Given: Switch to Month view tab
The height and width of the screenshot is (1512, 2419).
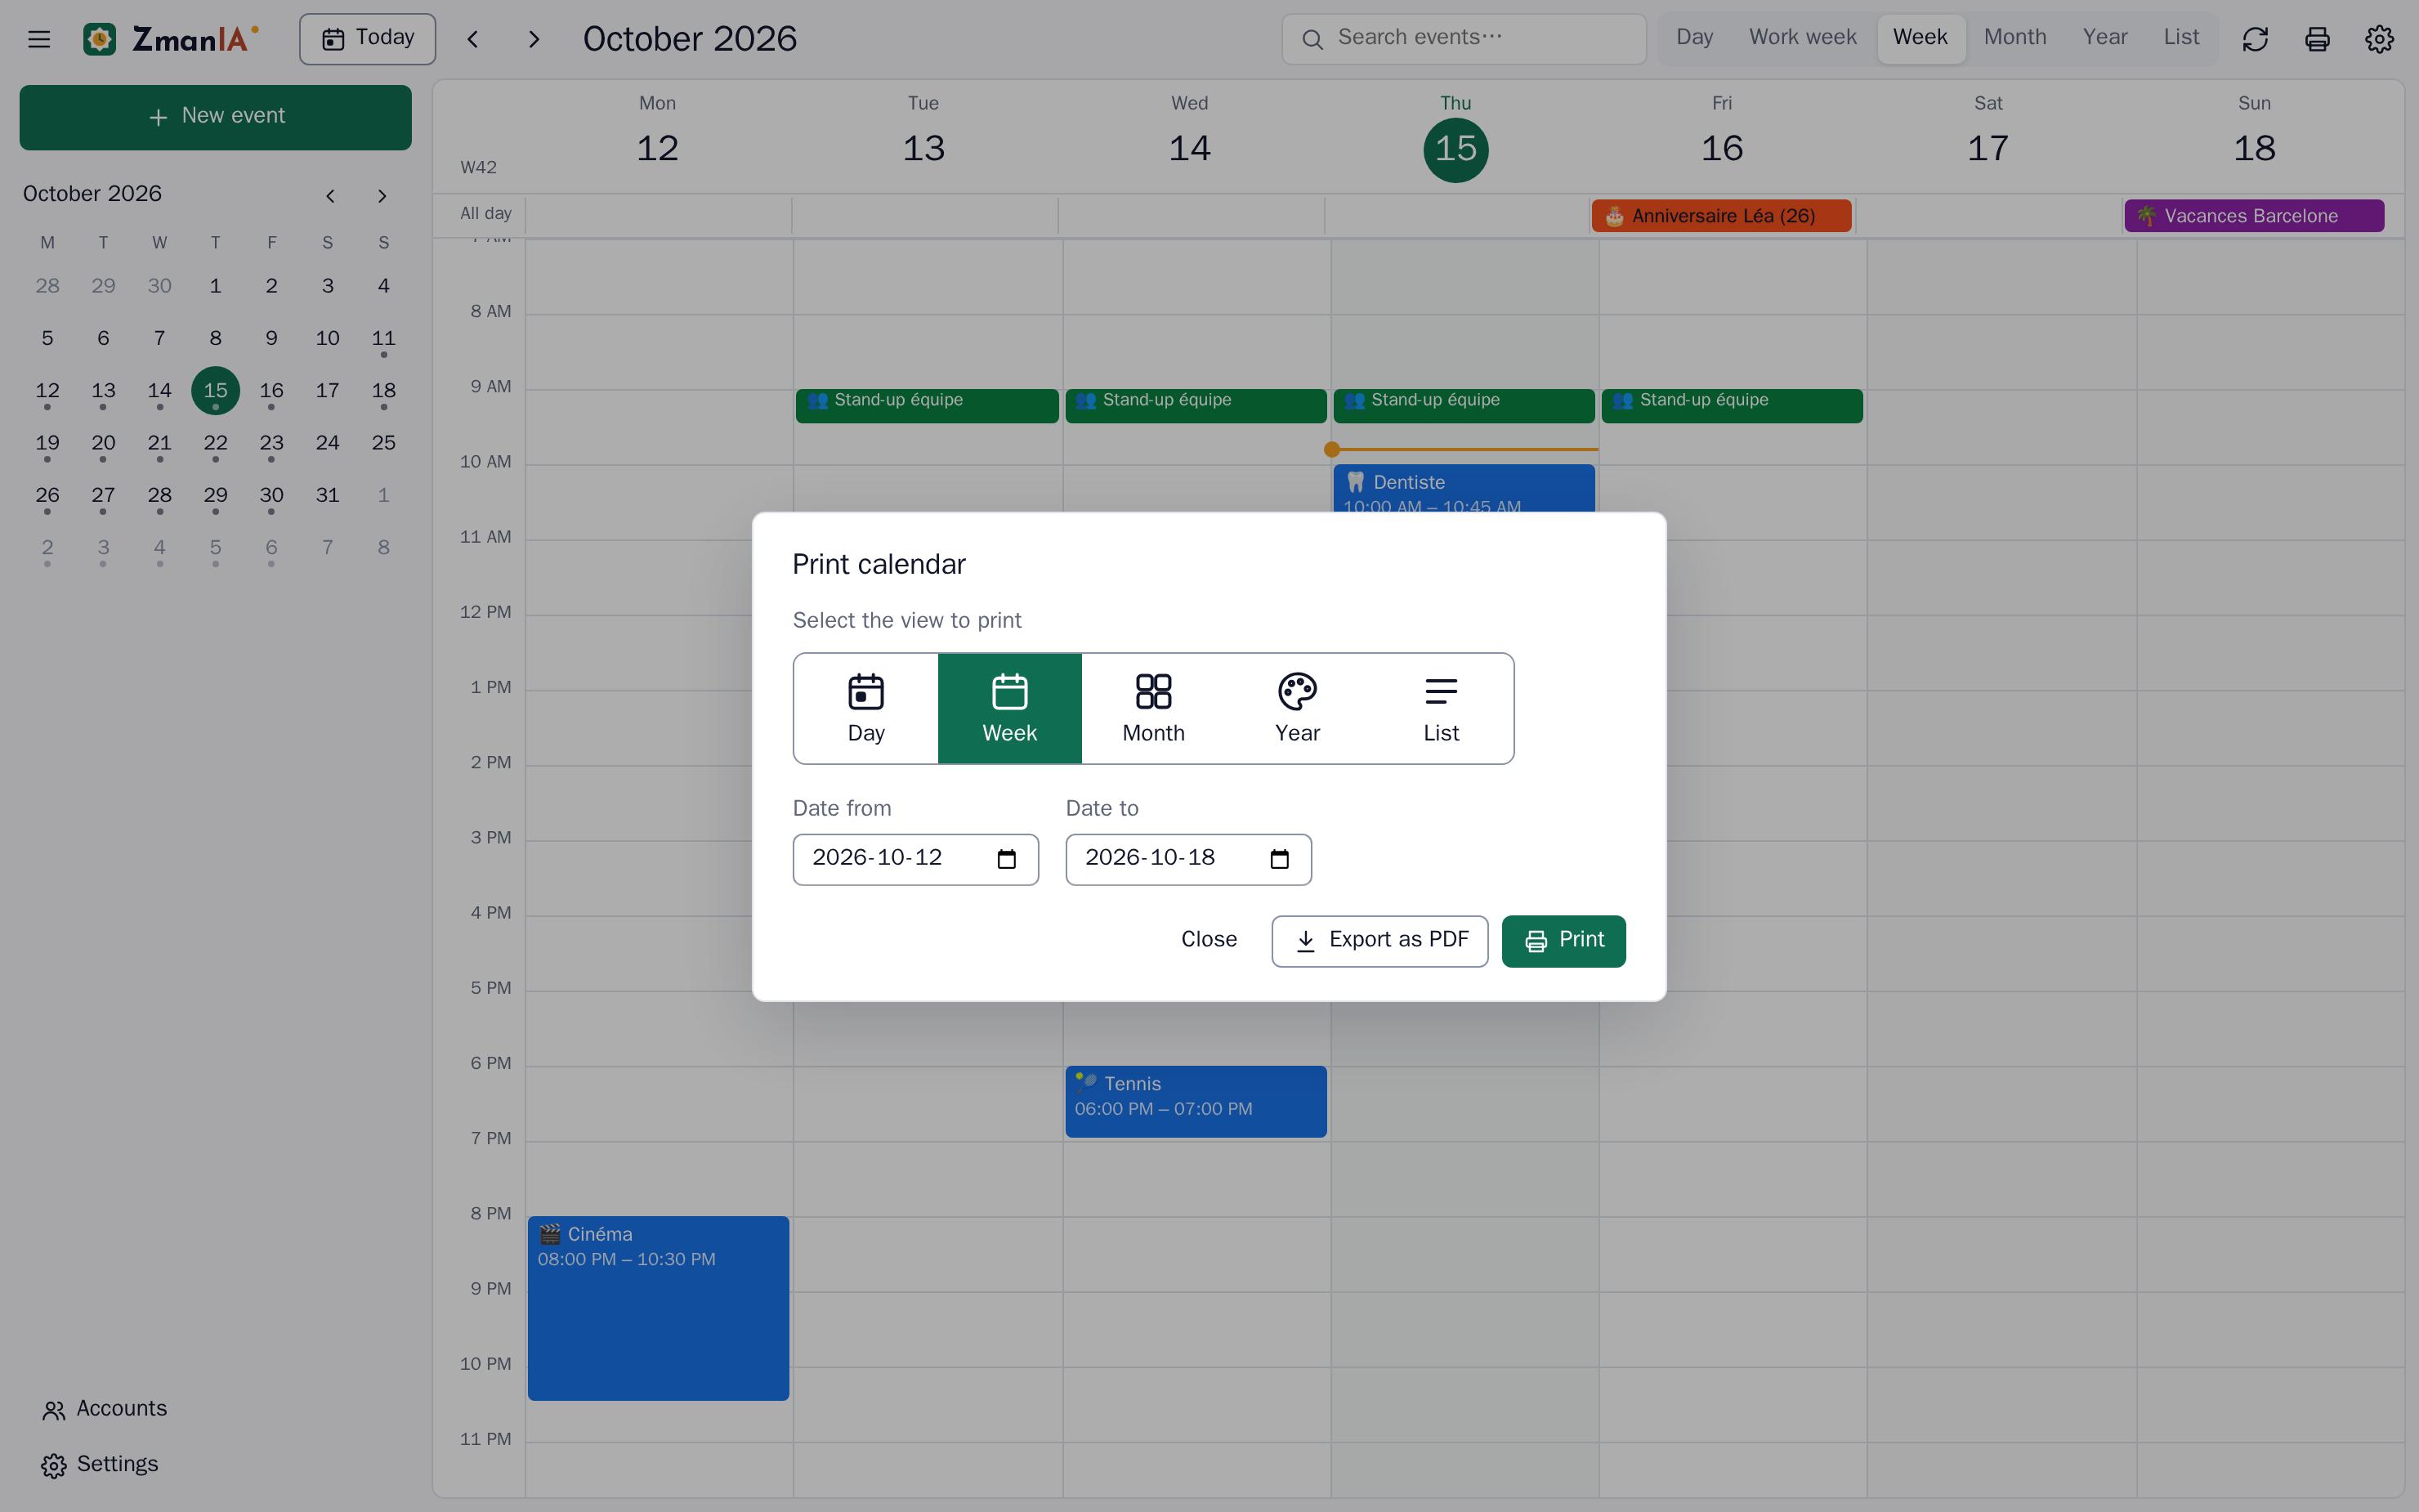Looking at the screenshot, I should tap(2014, 38).
